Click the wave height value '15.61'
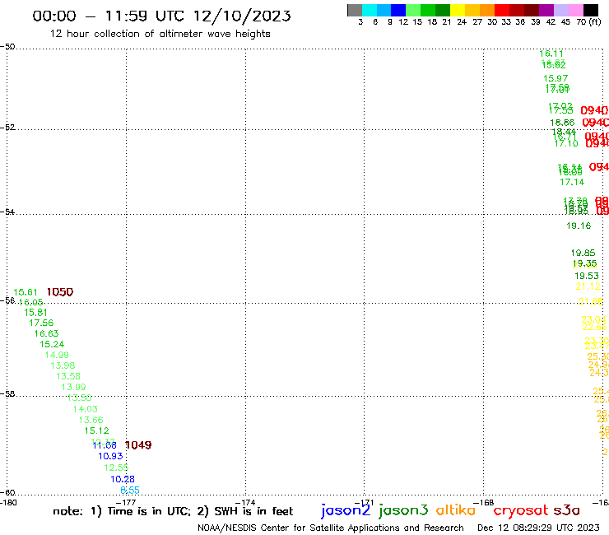Screen dimensions: 609x535 point(26,292)
